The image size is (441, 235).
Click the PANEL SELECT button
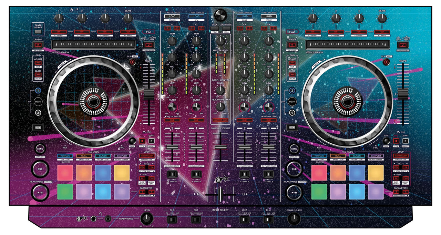coord(38,32)
